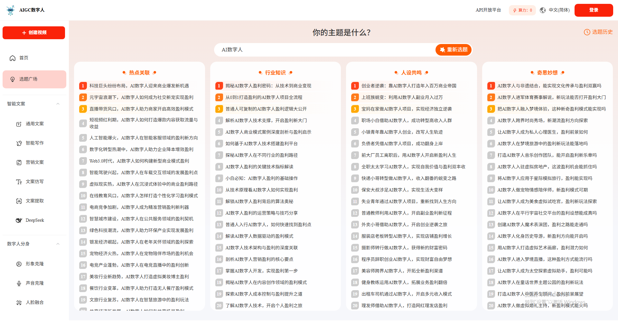
Task: Open 营销文案 from the sidebar menu
Action: pos(35,163)
